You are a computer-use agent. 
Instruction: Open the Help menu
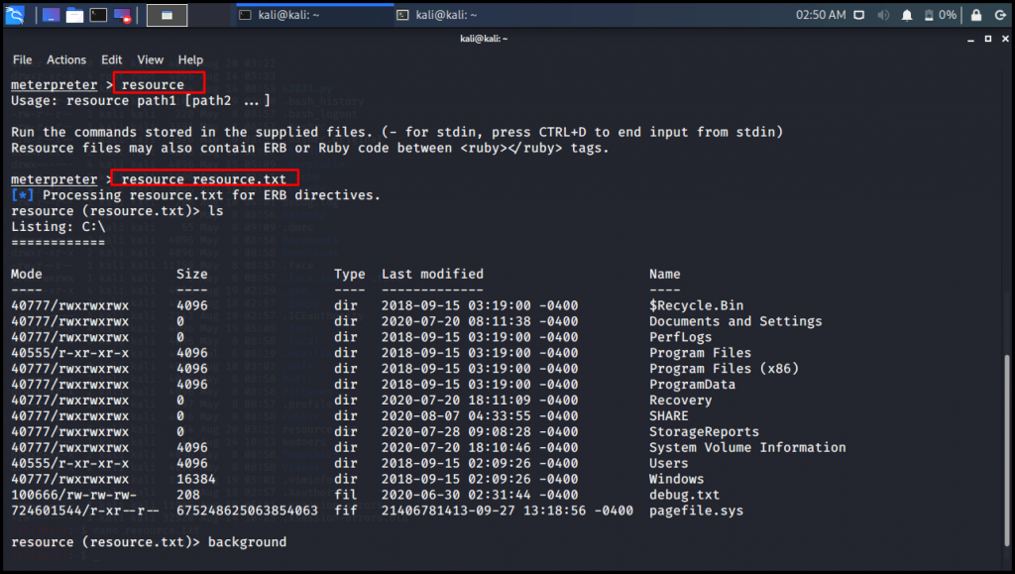pos(188,59)
